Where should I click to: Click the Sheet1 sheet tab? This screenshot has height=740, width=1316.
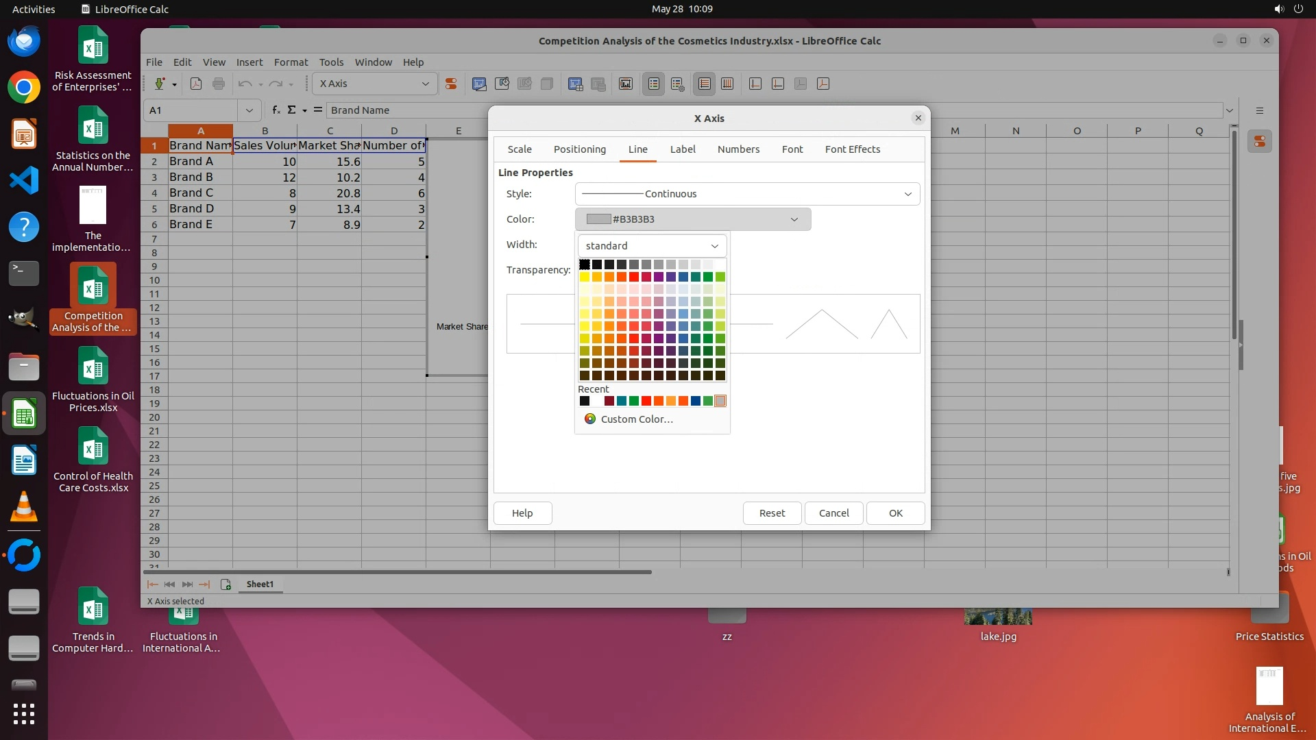point(260,584)
